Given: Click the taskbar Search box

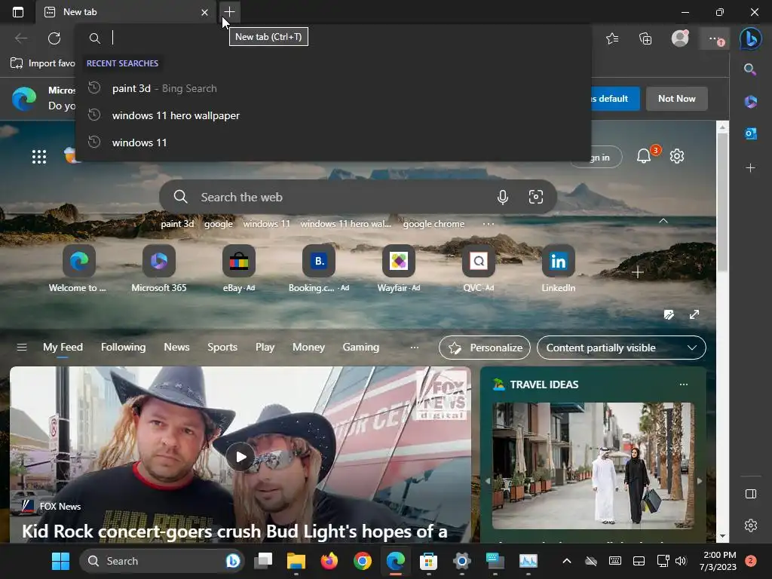Looking at the screenshot, I should [161, 561].
